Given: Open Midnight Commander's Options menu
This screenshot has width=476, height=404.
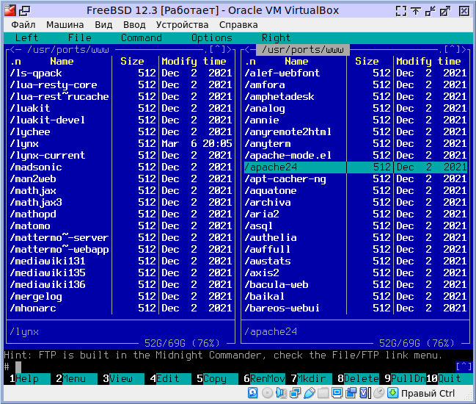Looking at the screenshot, I should (x=212, y=37).
